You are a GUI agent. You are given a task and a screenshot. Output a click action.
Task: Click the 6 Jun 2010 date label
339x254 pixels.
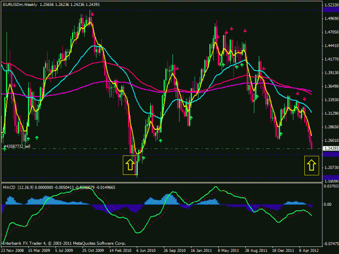pyautogui.click(x=146, y=251)
